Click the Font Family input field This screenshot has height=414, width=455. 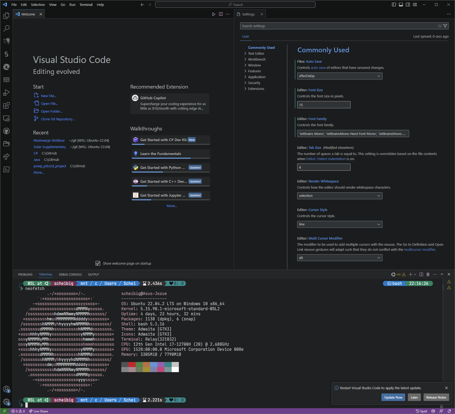[x=353, y=134]
